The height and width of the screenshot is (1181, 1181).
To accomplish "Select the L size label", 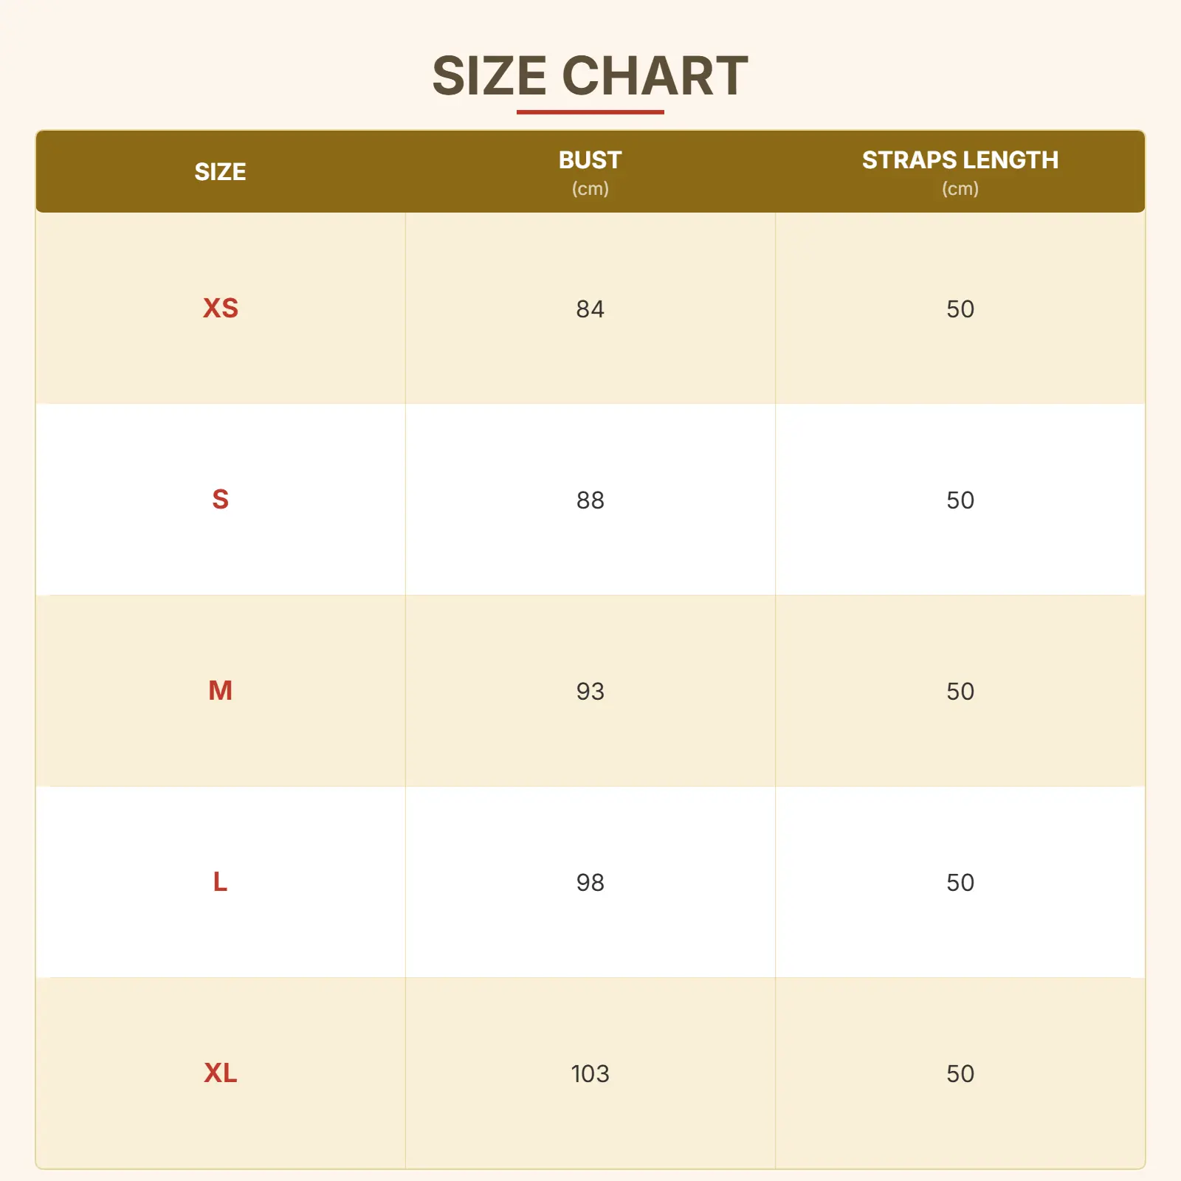I will 220,882.
